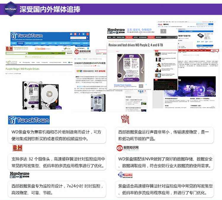Click the grey arrow button in the 京东 ad
This screenshot has width=222, height=200.
(163, 31)
